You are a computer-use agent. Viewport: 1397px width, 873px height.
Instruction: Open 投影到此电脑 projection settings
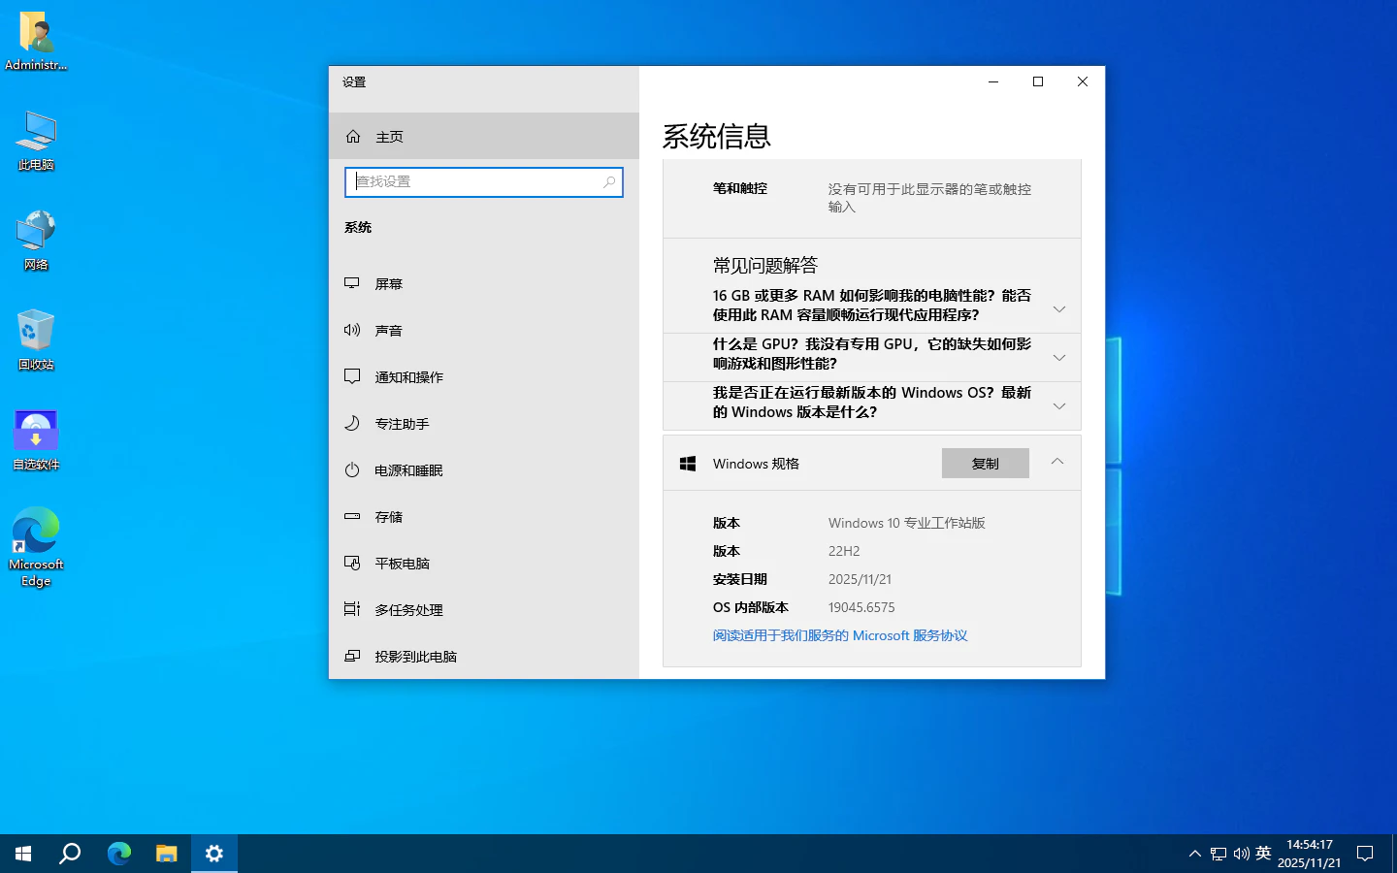pyautogui.click(x=415, y=657)
